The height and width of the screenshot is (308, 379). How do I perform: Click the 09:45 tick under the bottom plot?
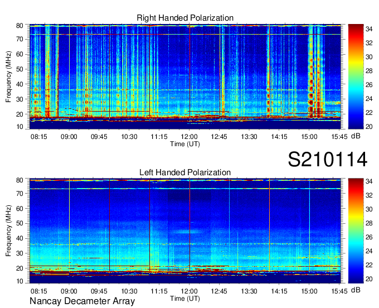coord(99,291)
